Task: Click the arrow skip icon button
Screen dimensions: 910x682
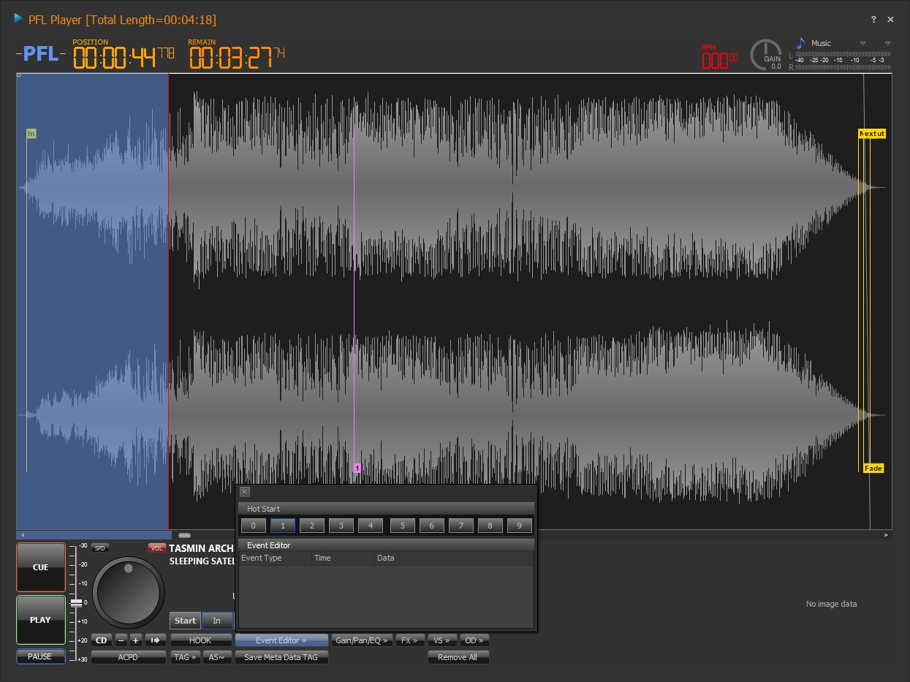Action: coord(155,640)
